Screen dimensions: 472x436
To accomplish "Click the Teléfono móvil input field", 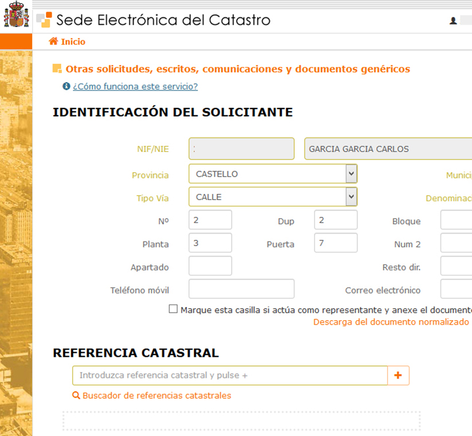I will click(241, 289).
